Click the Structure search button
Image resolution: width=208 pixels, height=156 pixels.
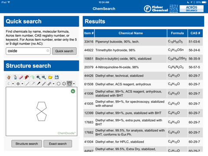(27, 144)
